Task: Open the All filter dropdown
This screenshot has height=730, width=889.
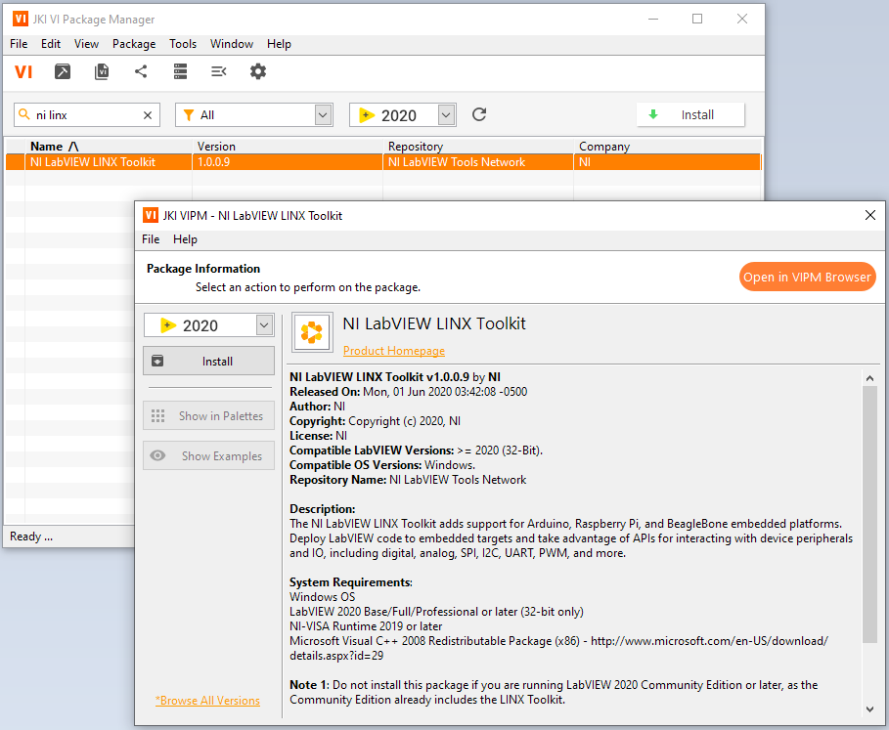Action: click(323, 115)
